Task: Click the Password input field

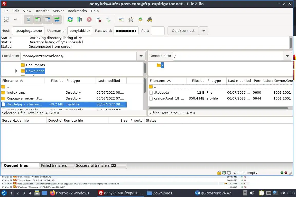Action: pos(126,31)
